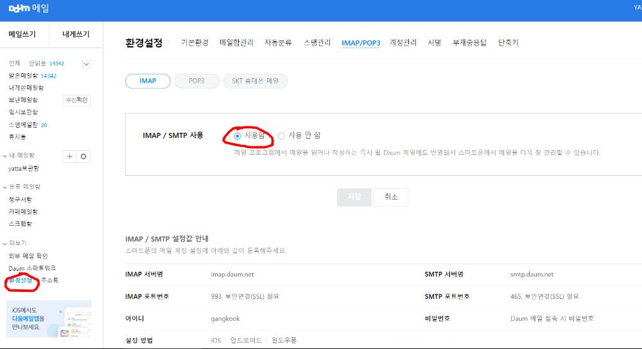Click the 취소 cancel button
Screen dimensions: 642x349
[391, 197]
